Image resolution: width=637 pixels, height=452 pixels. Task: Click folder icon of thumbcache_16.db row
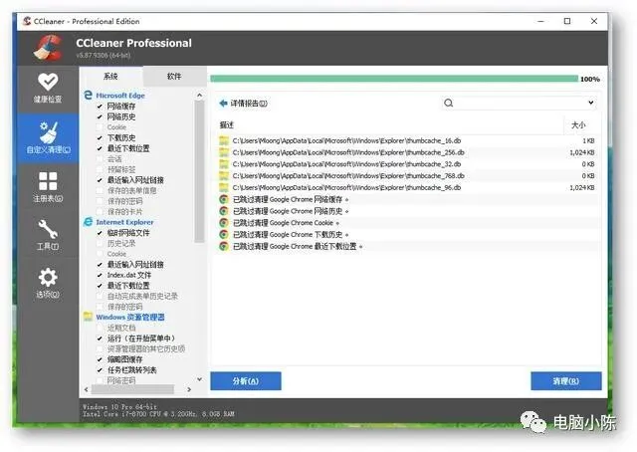[224, 140]
